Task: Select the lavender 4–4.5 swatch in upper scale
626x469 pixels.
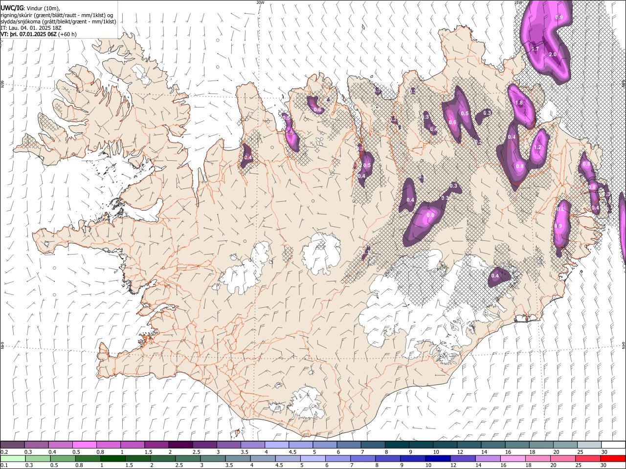Action: pos(276,445)
